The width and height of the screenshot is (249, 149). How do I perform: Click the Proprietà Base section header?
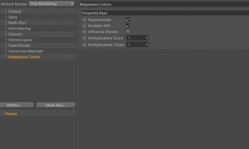coord(165,13)
